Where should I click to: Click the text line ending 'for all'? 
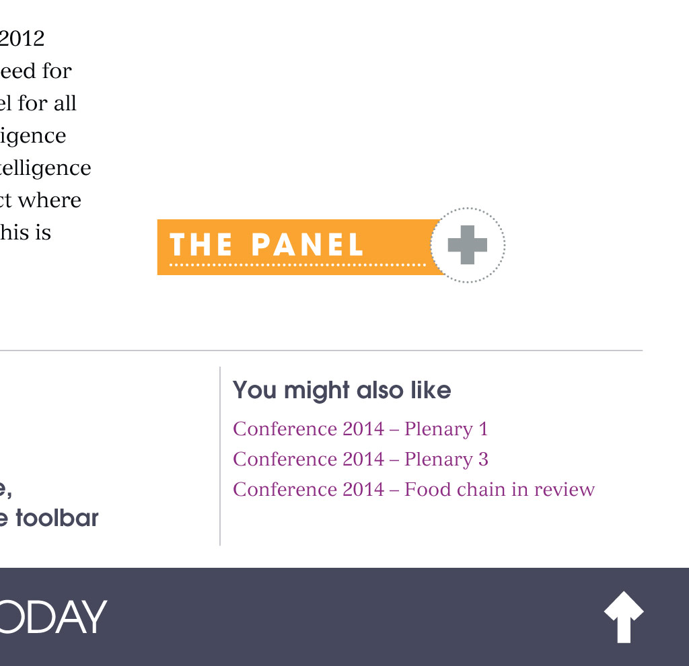point(38,103)
